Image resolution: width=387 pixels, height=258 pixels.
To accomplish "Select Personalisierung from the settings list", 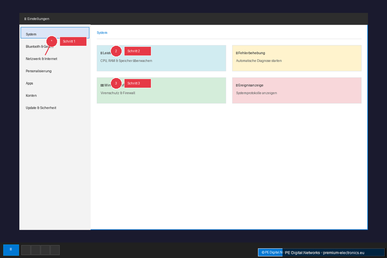I will point(39,71).
